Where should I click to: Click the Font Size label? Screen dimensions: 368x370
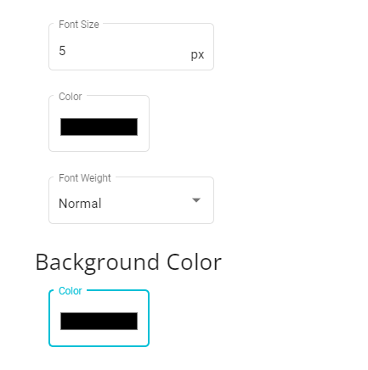79,25
